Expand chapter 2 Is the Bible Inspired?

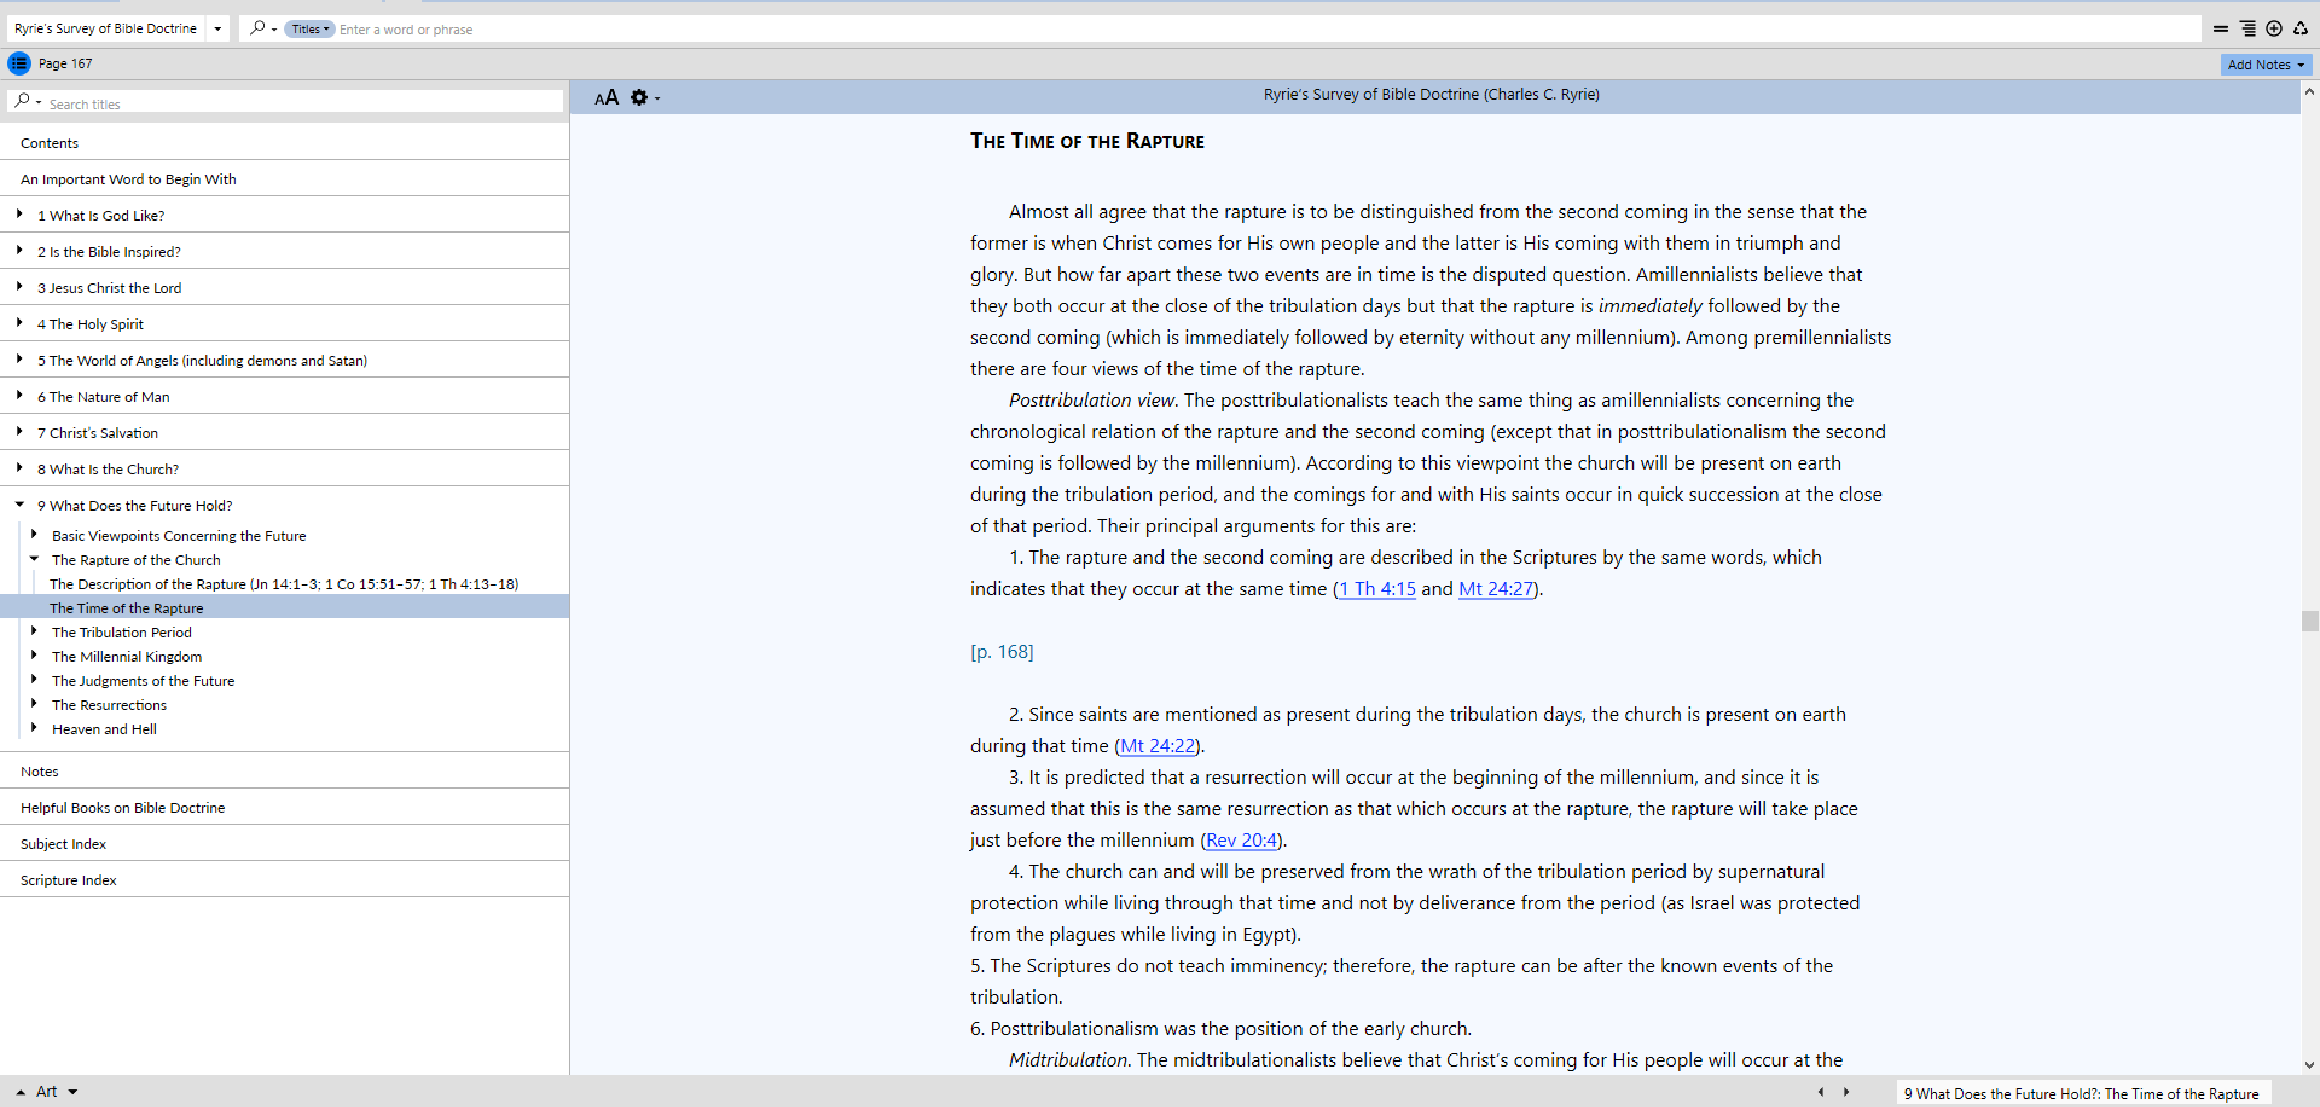click(20, 250)
